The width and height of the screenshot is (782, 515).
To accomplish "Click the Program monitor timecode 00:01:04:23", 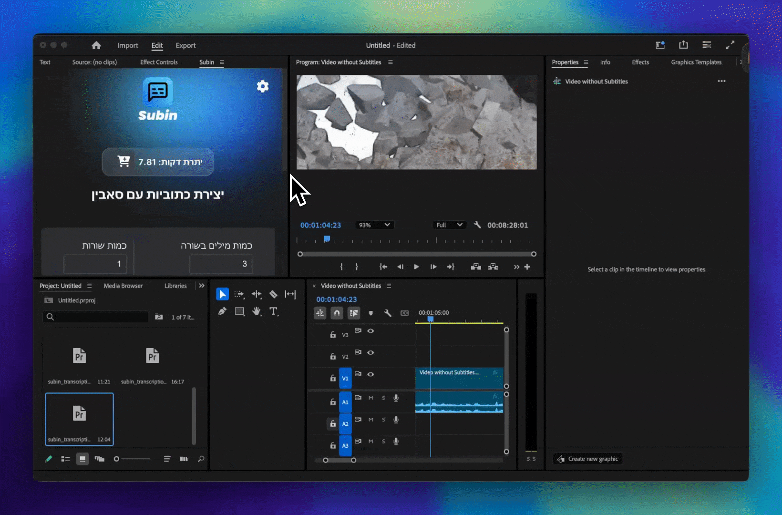I will coord(320,225).
